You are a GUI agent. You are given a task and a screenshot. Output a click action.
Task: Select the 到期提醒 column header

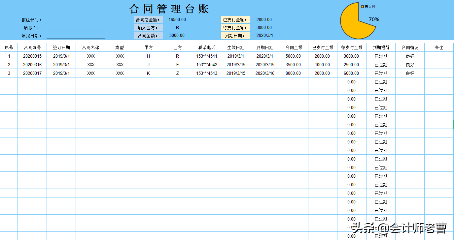click(380, 47)
